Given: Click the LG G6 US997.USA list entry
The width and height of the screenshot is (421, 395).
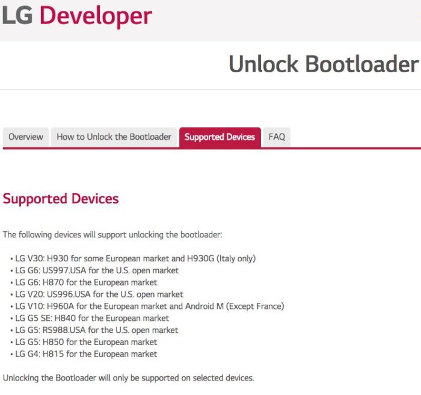Looking at the screenshot, I should 97,270.
